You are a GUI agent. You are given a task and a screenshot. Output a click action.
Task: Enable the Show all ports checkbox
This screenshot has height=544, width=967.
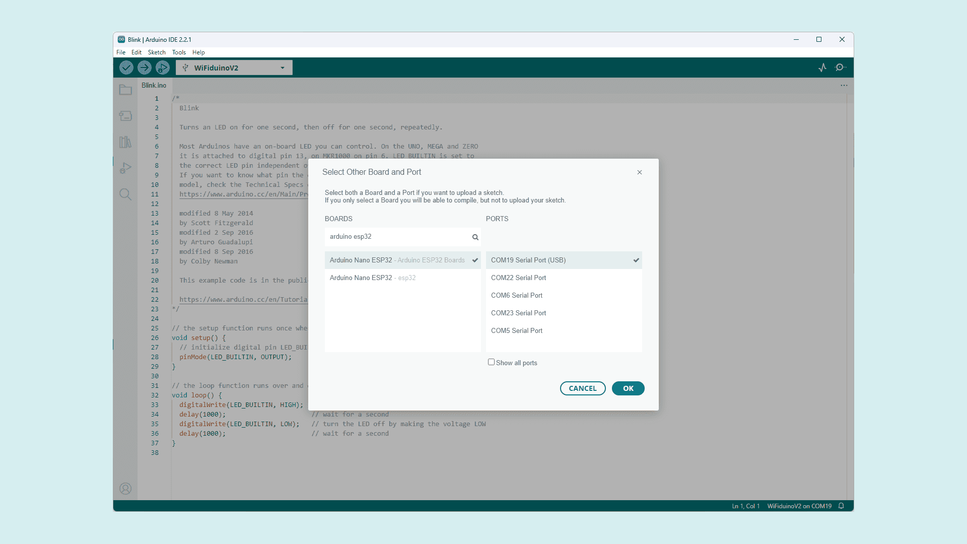491,362
